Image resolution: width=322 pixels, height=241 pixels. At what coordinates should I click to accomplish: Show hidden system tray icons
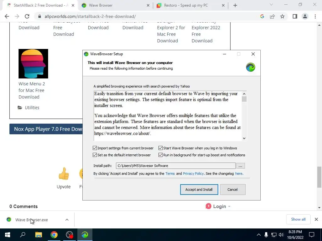(x=259, y=235)
